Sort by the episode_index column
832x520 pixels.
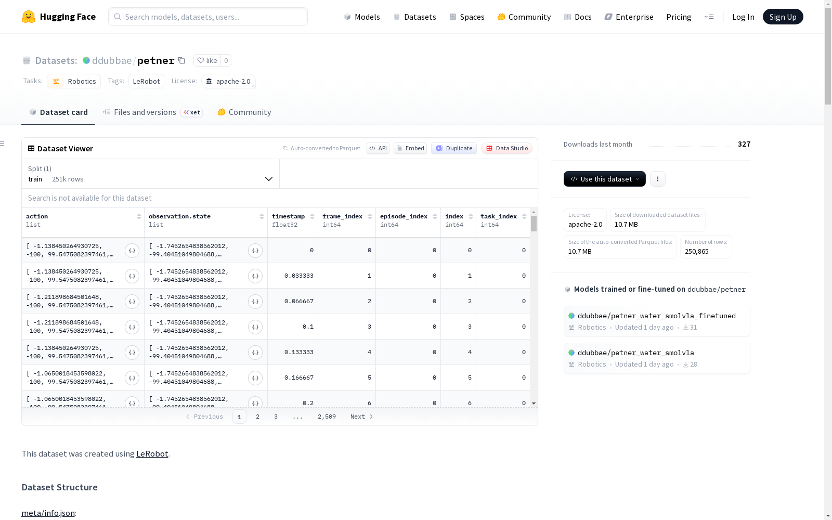click(x=435, y=216)
